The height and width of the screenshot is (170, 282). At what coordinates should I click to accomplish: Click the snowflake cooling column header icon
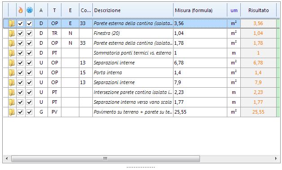[30, 10]
